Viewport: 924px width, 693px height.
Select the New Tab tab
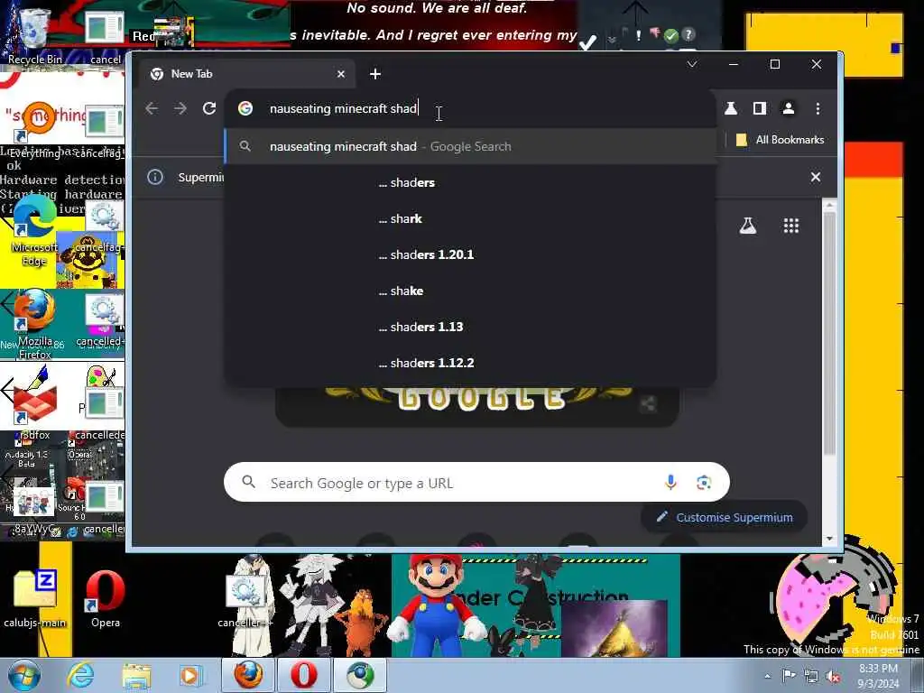pos(247,74)
